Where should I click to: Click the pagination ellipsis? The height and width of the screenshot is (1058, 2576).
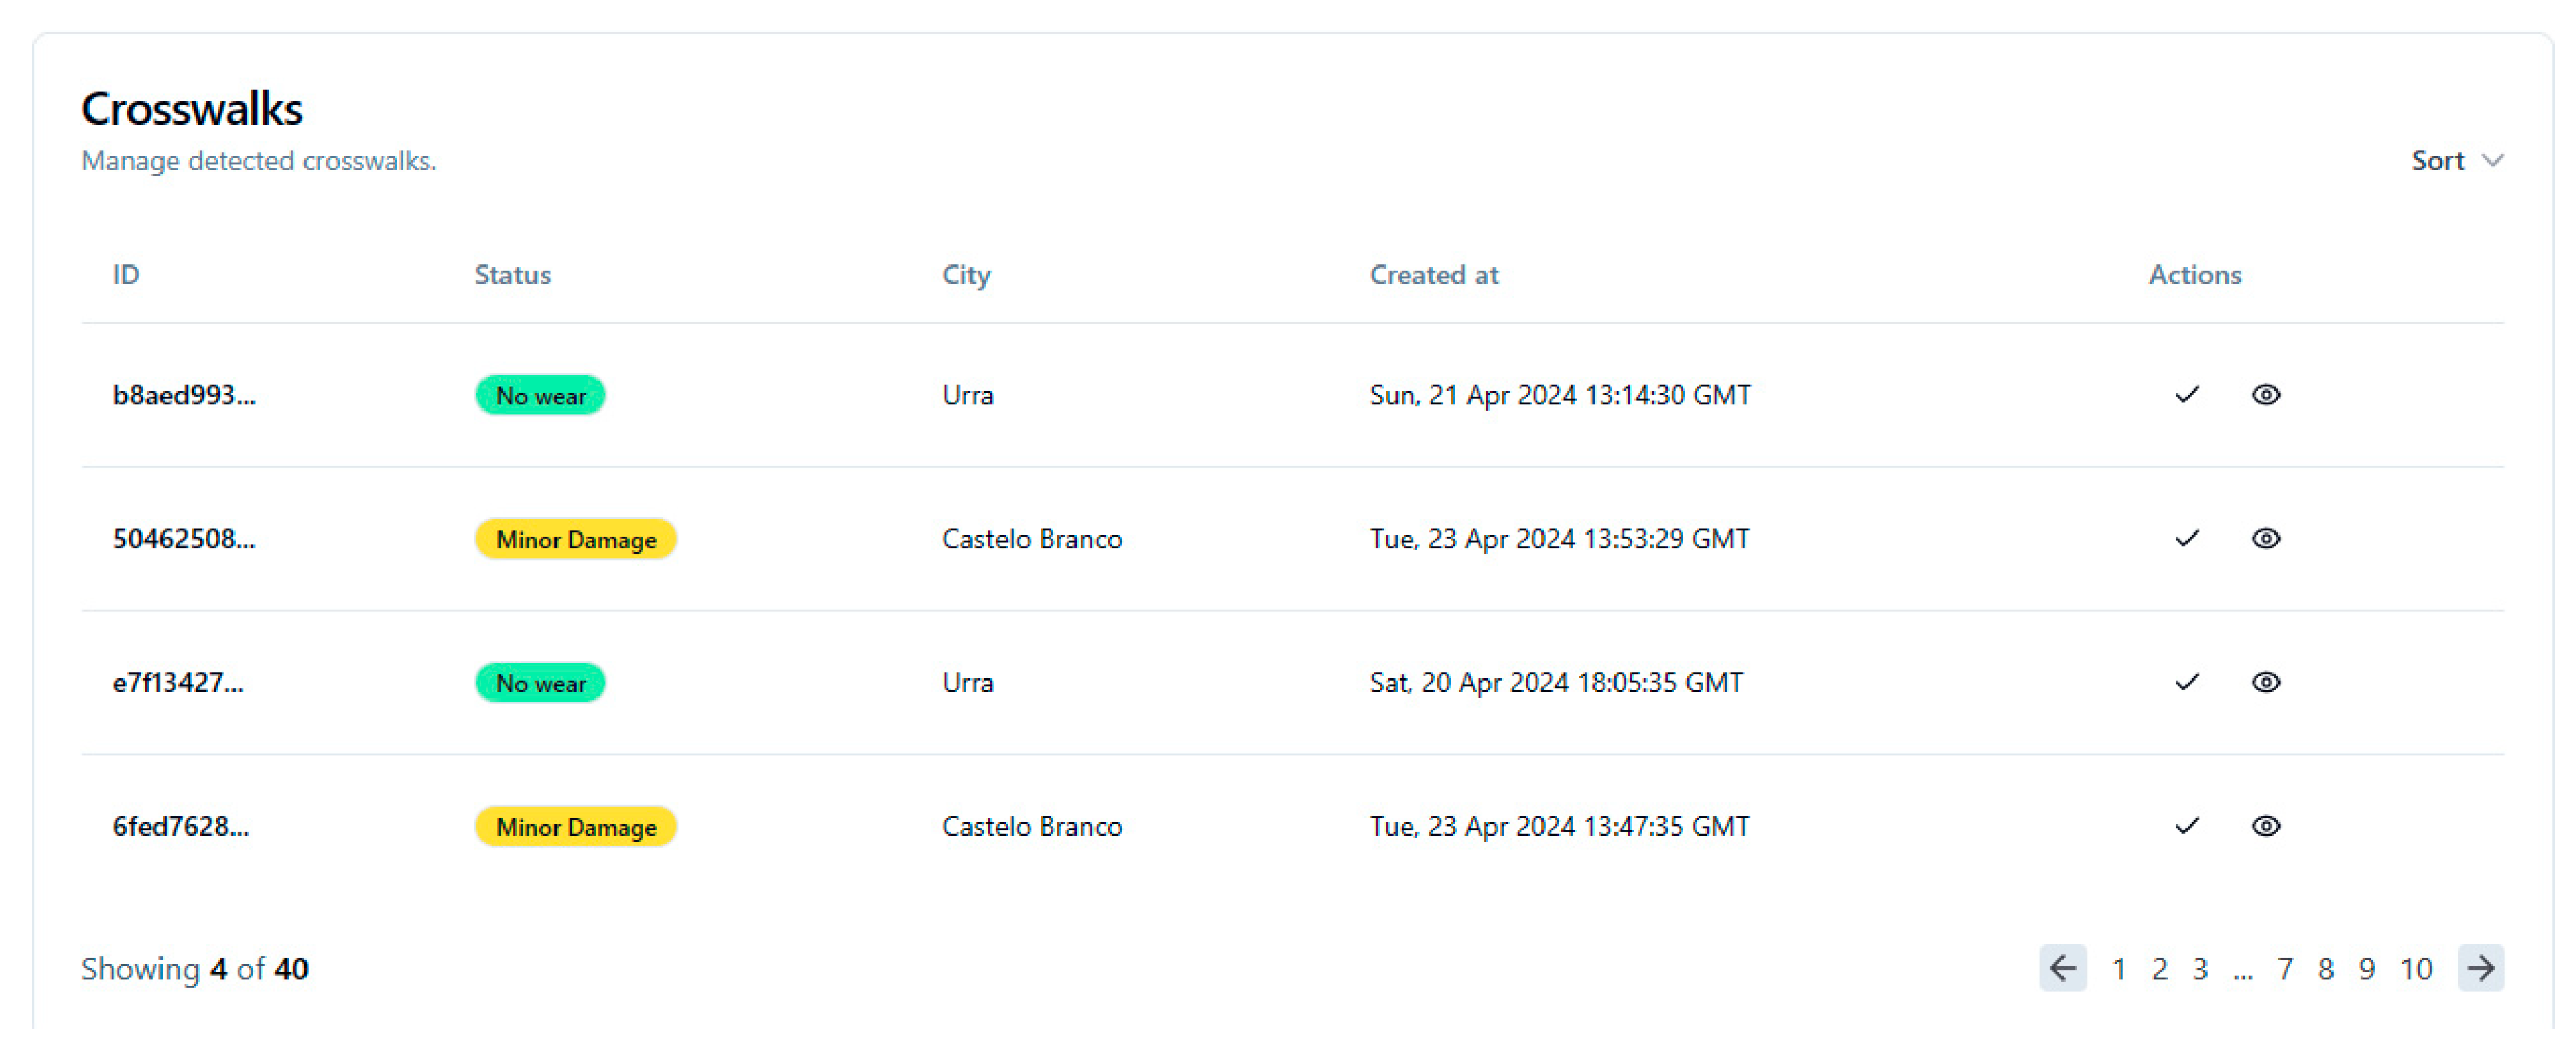pos(2242,971)
